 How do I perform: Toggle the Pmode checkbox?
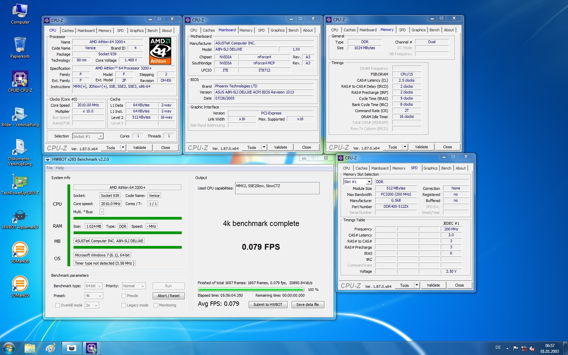click(124, 296)
